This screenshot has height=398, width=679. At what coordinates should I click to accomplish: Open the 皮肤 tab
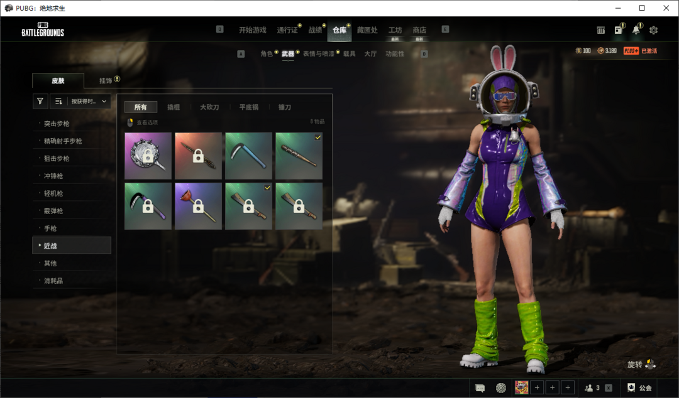[x=58, y=80]
